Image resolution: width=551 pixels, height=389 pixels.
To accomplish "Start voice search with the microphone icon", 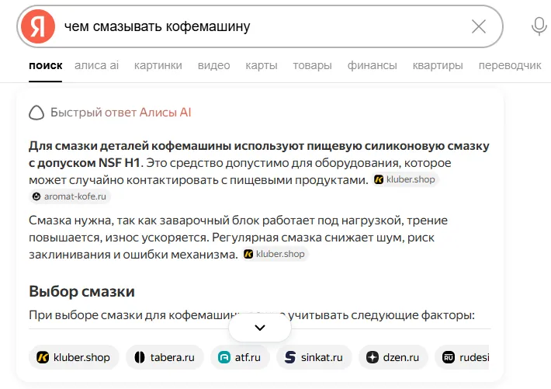I will click(539, 26).
